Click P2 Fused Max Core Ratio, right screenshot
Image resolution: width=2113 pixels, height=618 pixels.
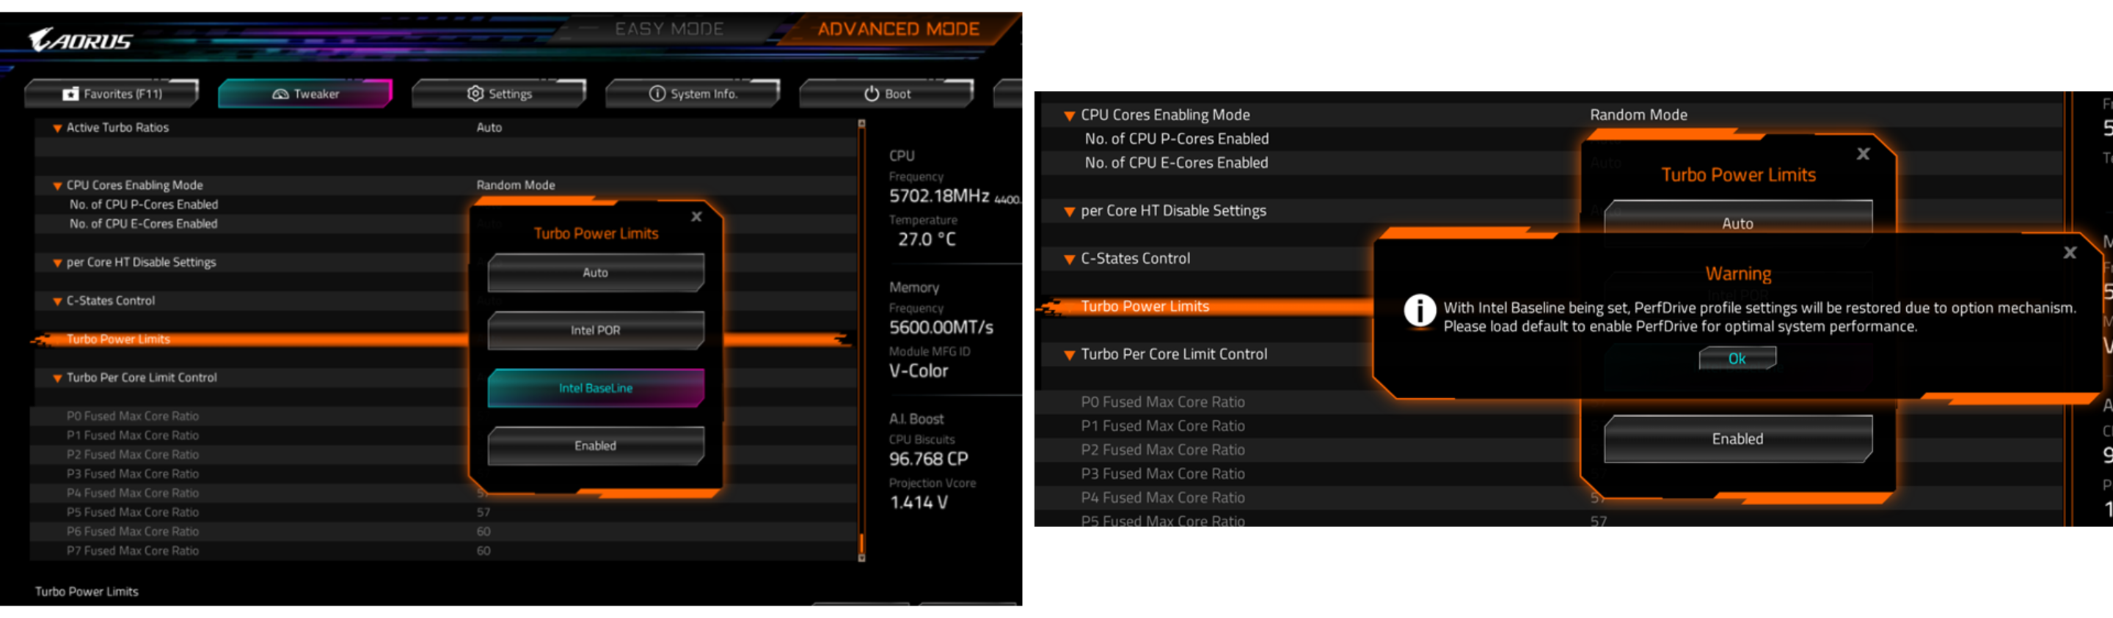click(x=1162, y=449)
